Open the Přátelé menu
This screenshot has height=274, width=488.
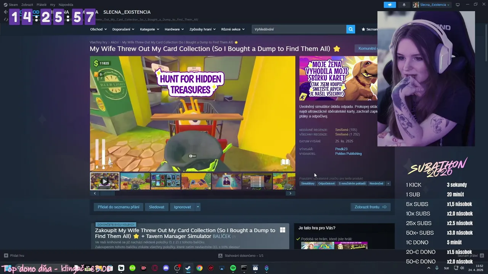(42, 5)
